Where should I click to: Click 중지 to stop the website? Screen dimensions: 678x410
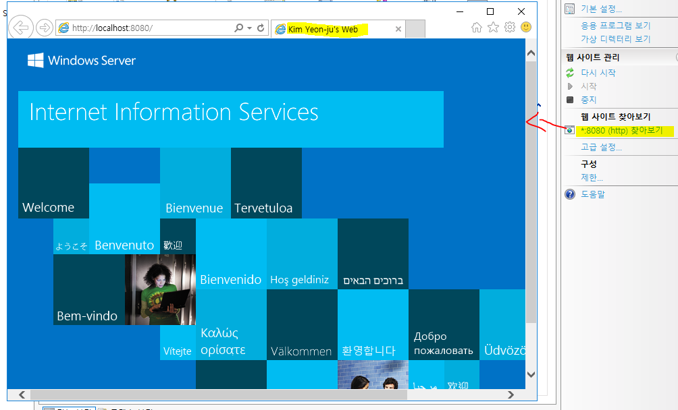point(588,100)
